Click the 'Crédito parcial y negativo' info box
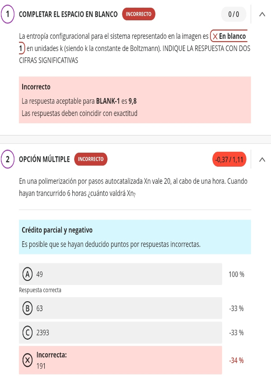 pyautogui.click(x=135, y=237)
